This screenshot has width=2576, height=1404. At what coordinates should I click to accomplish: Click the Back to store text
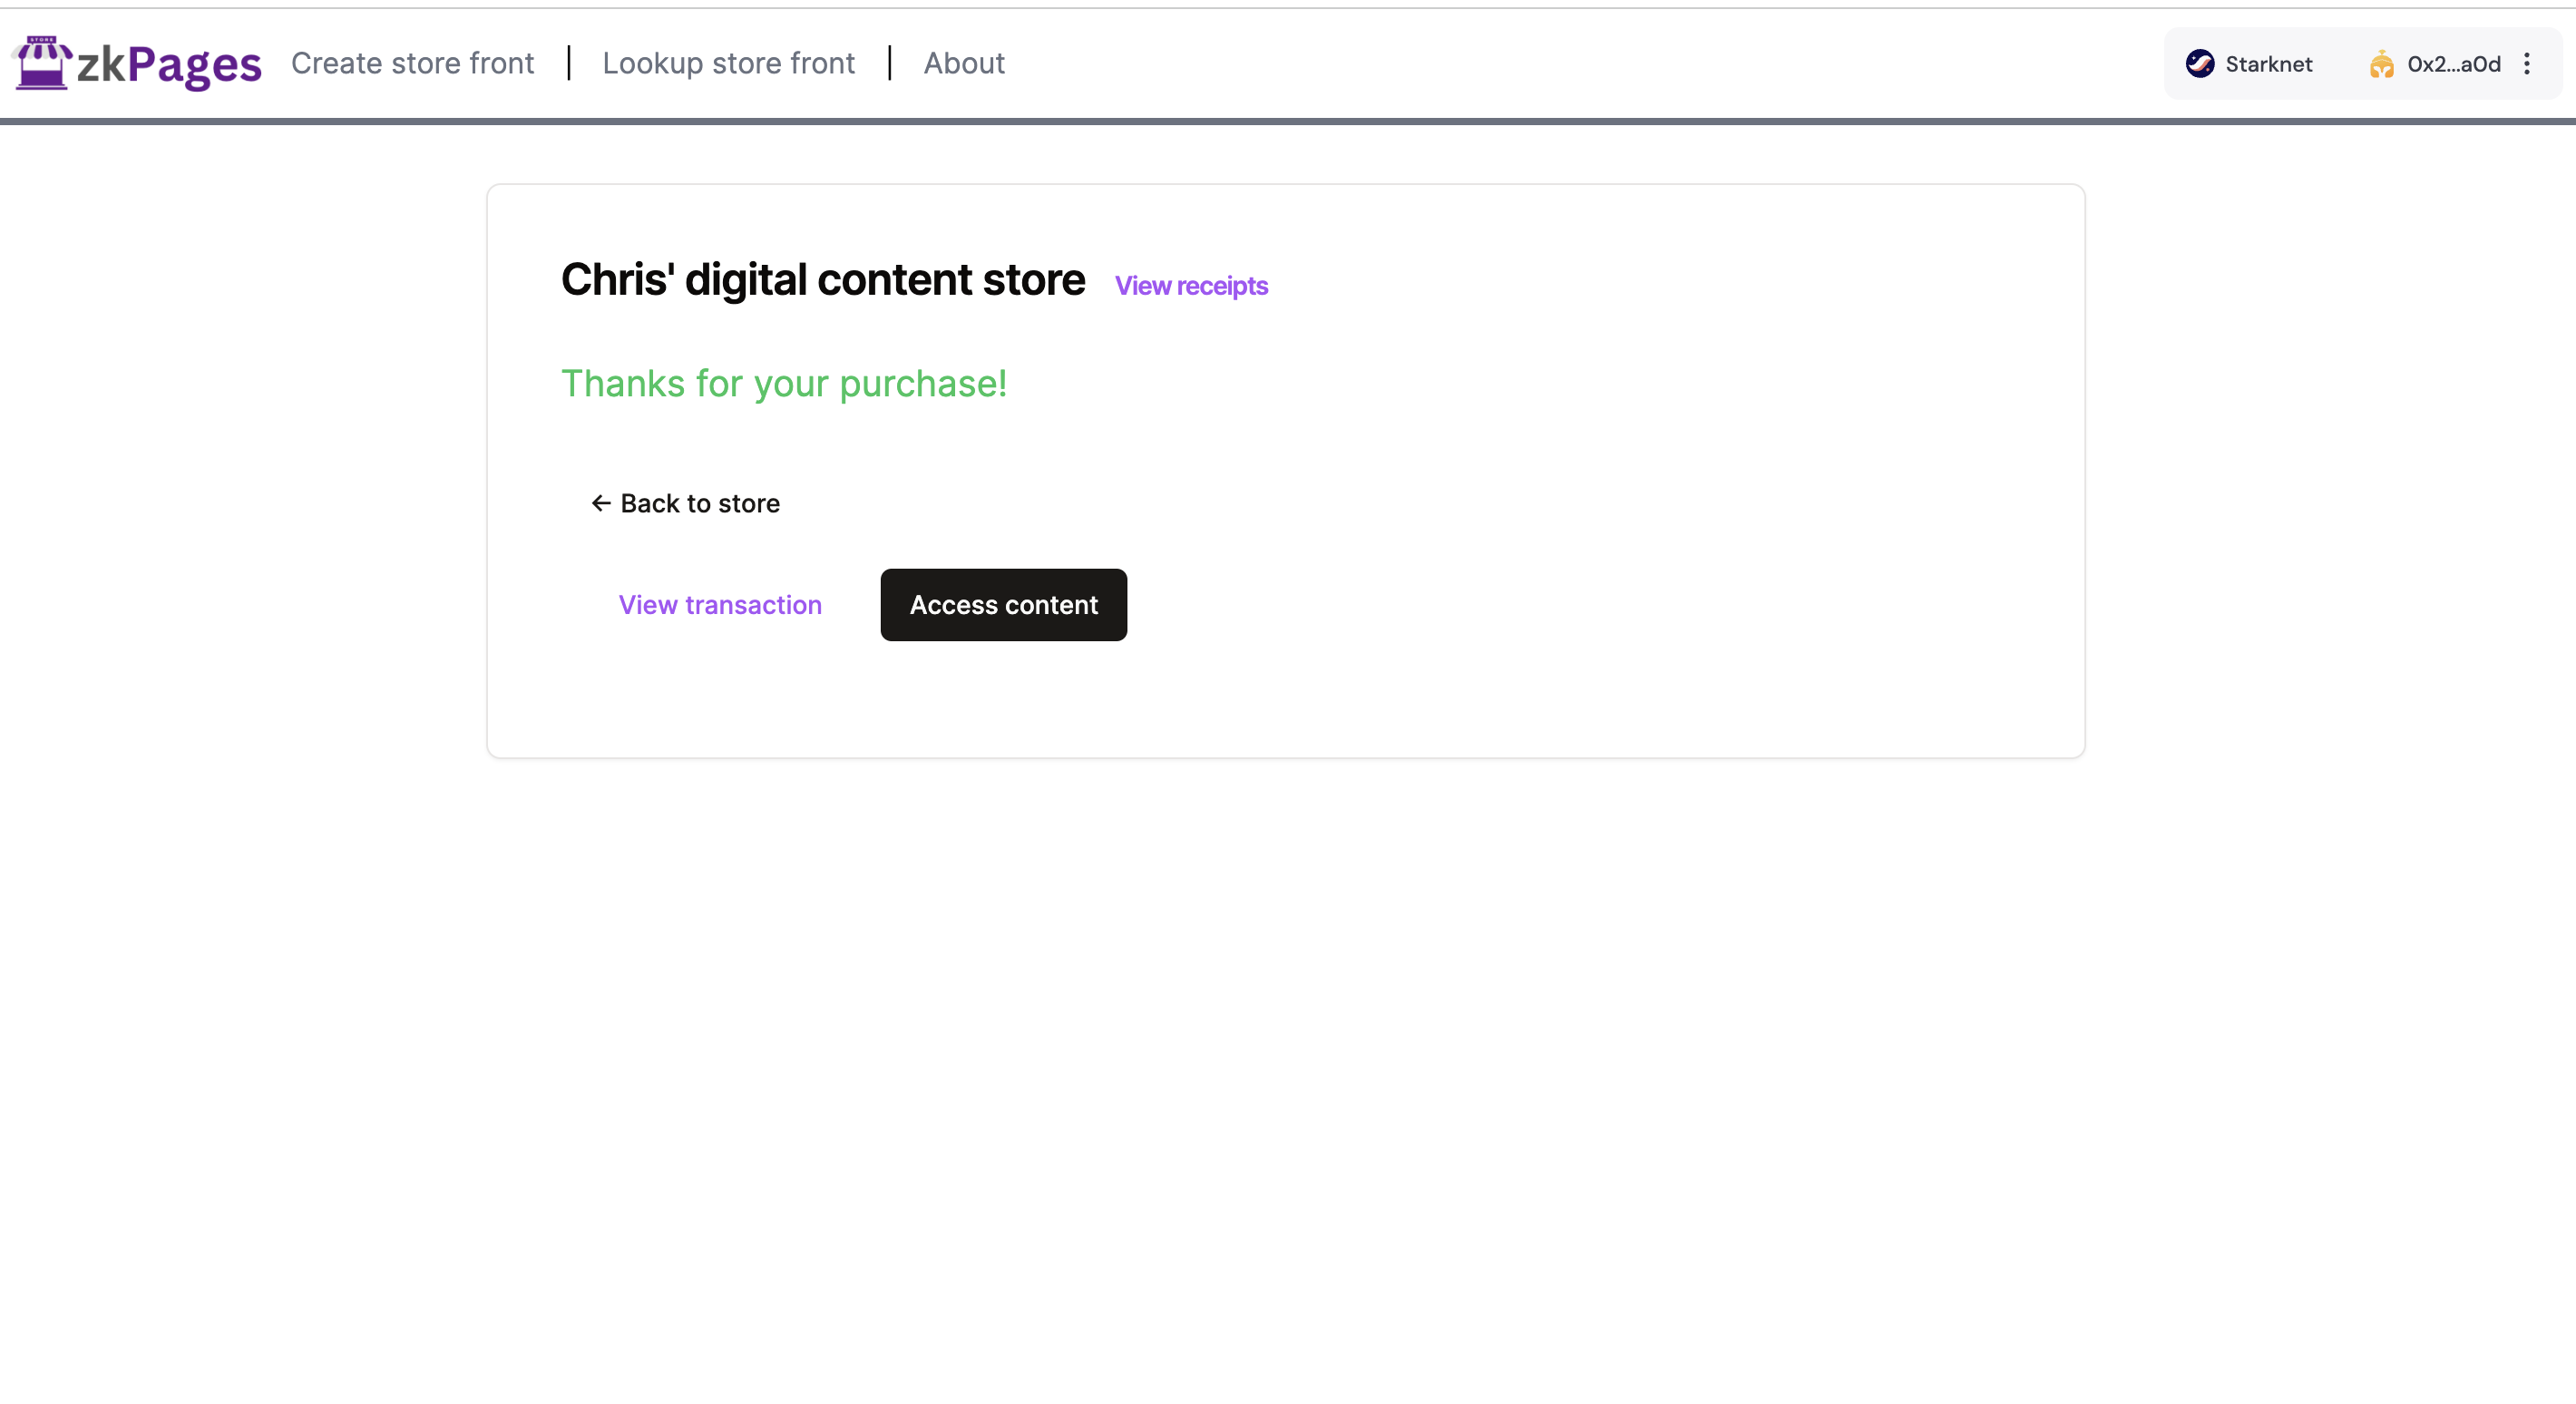[699, 503]
